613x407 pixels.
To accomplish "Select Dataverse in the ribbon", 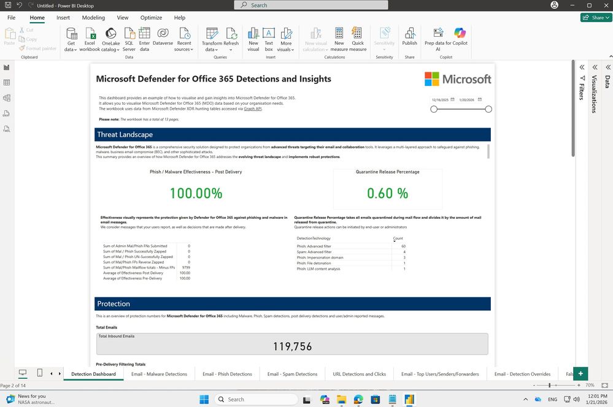I will coord(163,38).
